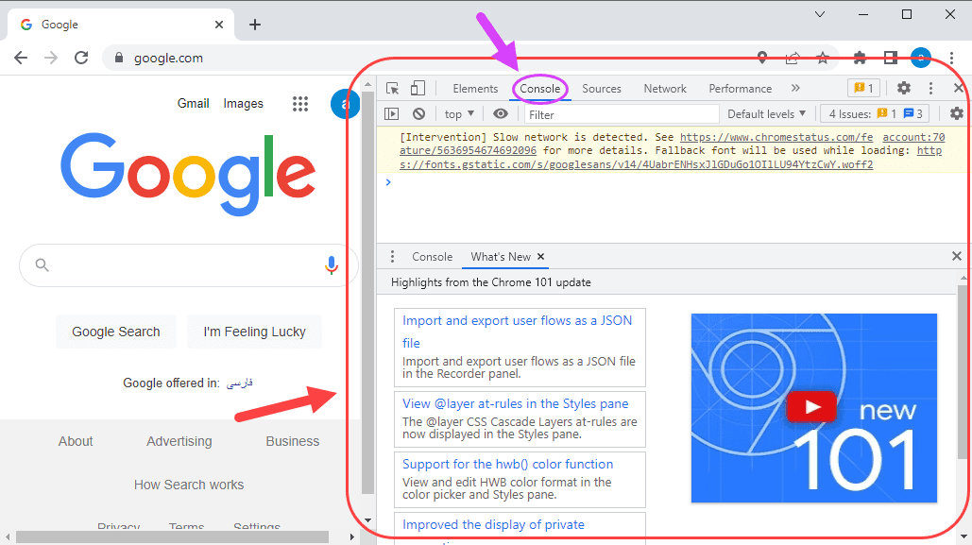The image size is (972, 545).
Task: Click the console prompt chevron
Action: click(x=388, y=182)
